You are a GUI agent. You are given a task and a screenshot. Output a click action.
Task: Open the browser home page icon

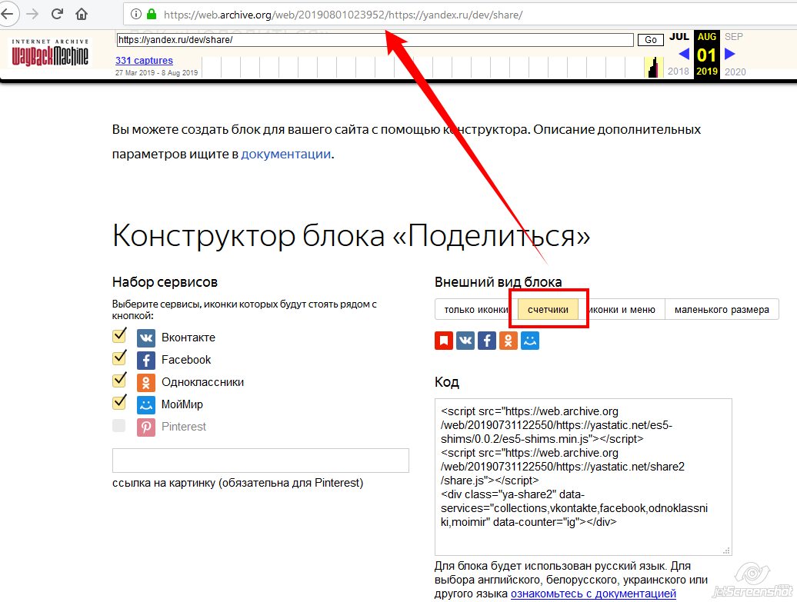[82, 14]
